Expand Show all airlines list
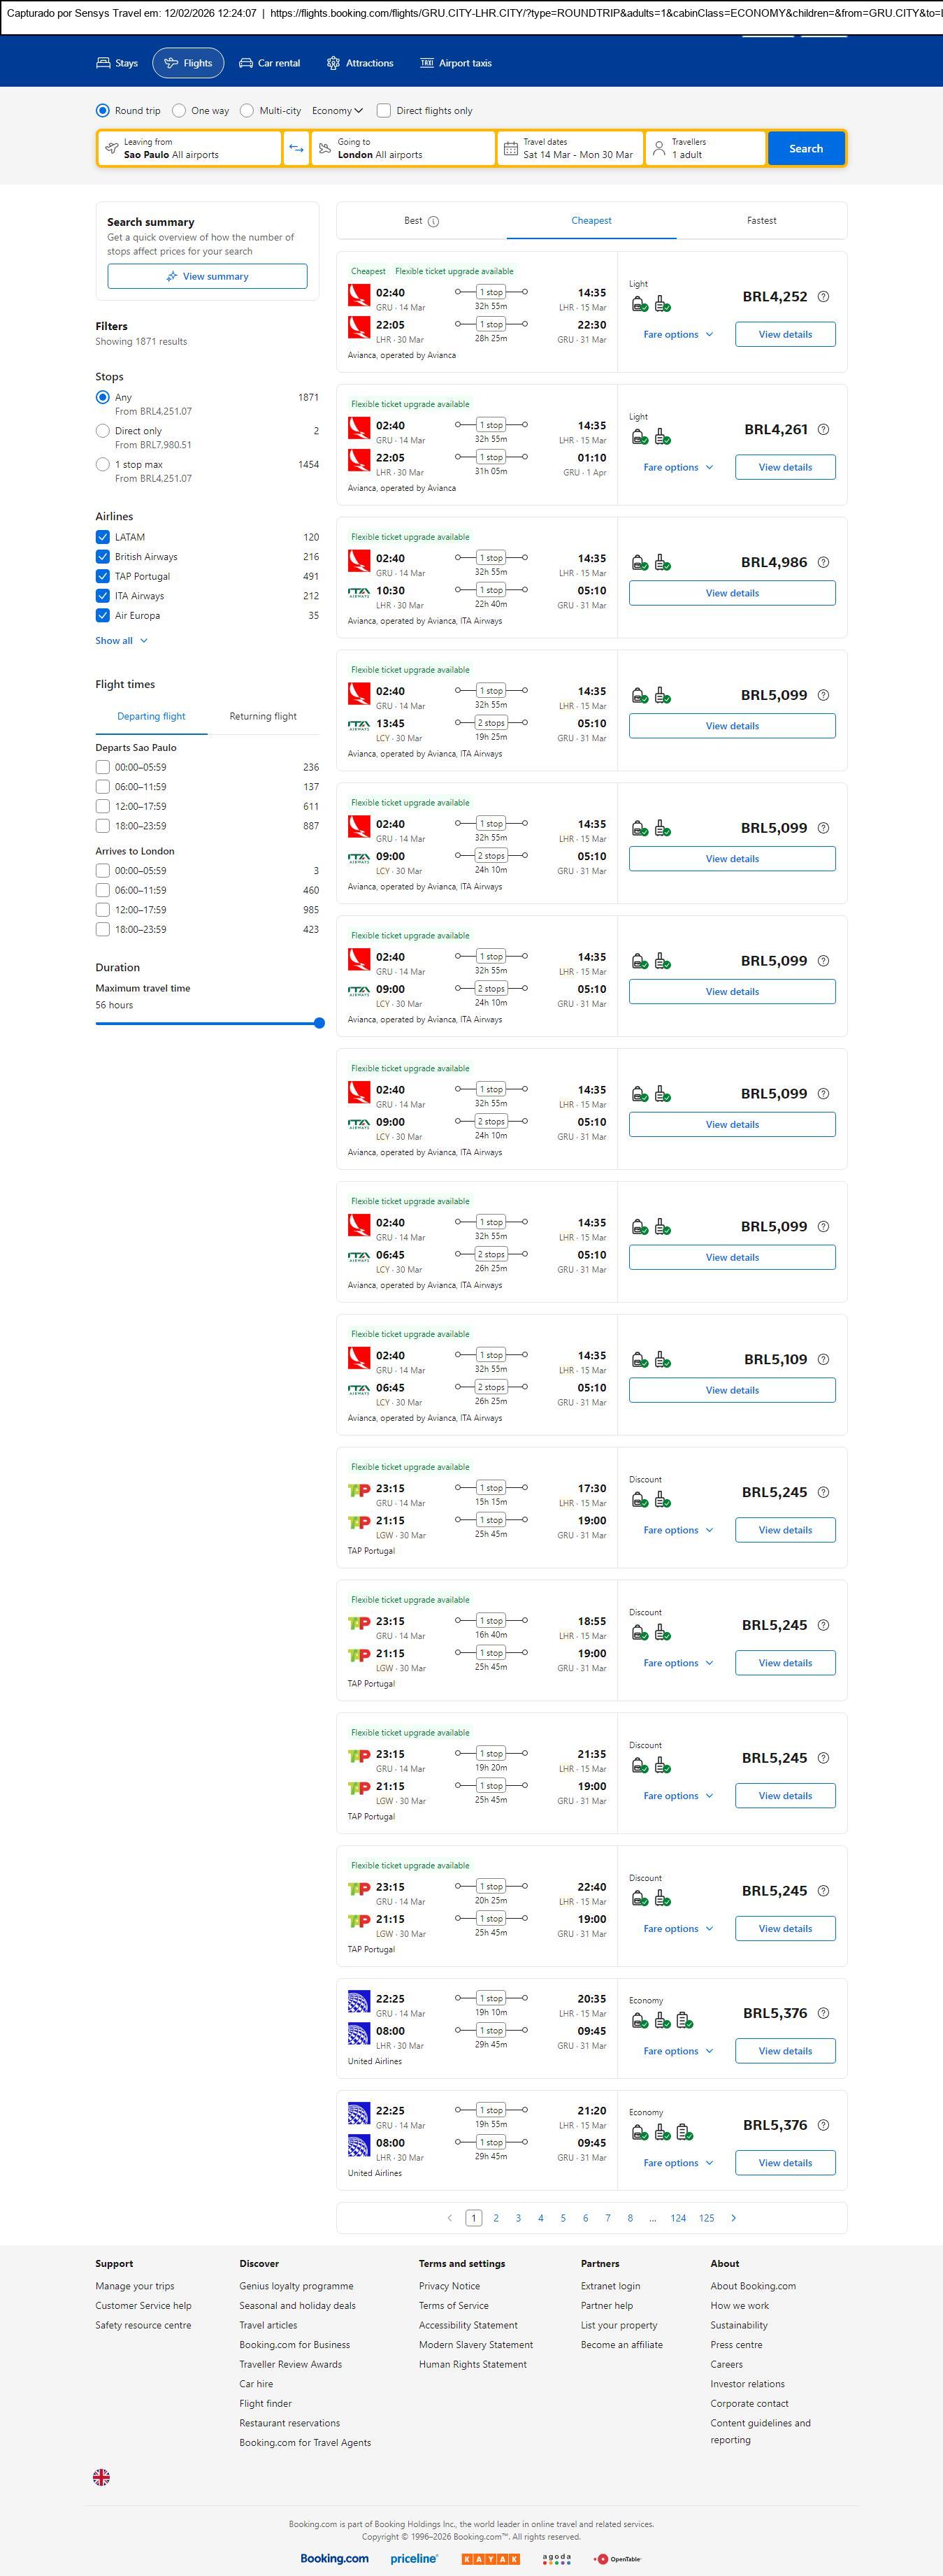This screenshot has height=2576, width=943. click(x=121, y=641)
